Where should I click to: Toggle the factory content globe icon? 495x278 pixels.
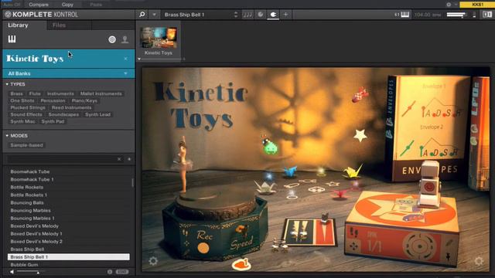click(112, 39)
